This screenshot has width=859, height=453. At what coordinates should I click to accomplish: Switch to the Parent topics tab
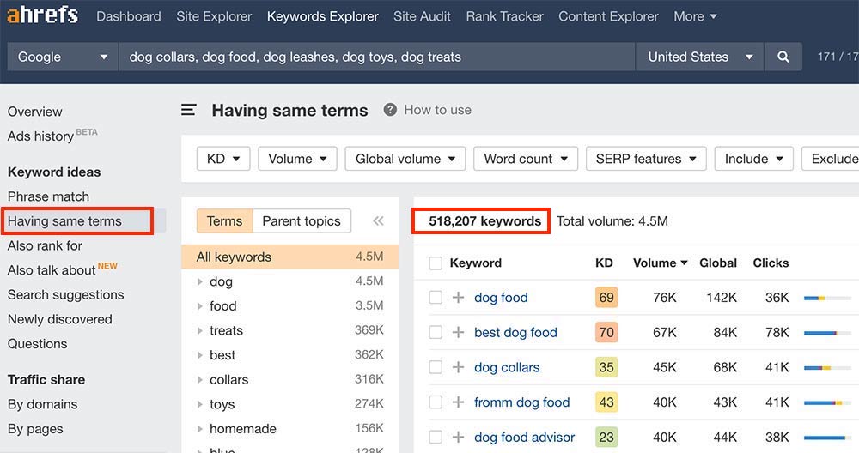pyautogui.click(x=302, y=221)
